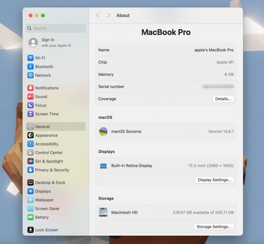Click the Display Settings… button
The height and width of the screenshot is (244, 264).
tap(214, 180)
